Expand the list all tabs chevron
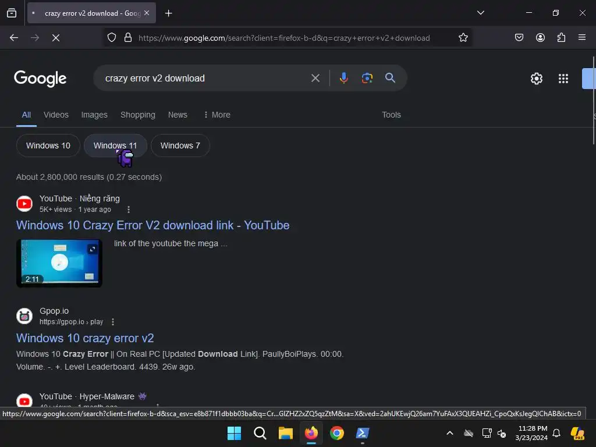Screen dimensions: 596x447 tap(480, 13)
